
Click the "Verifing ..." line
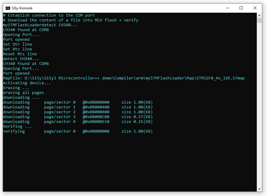(17, 127)
